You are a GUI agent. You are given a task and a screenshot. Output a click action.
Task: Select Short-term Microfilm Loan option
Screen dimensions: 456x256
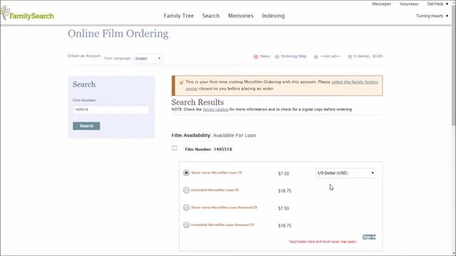[186, 173]
